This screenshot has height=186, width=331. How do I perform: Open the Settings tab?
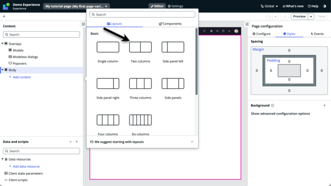[176, 6]
